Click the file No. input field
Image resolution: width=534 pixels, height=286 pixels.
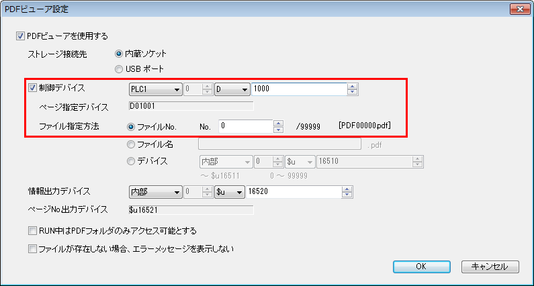245,126
